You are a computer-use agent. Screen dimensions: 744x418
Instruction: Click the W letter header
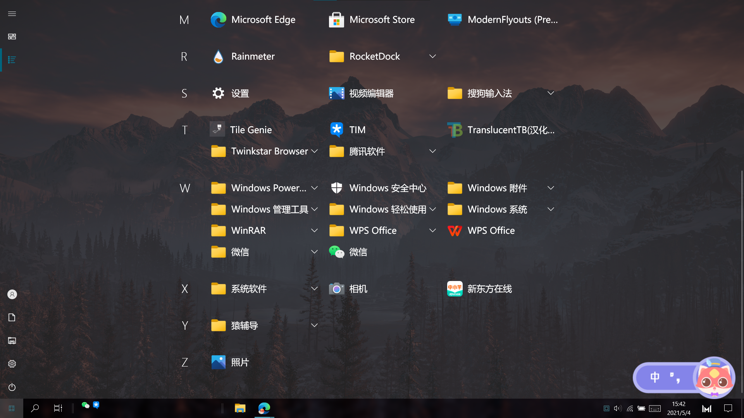pos(184,188)
